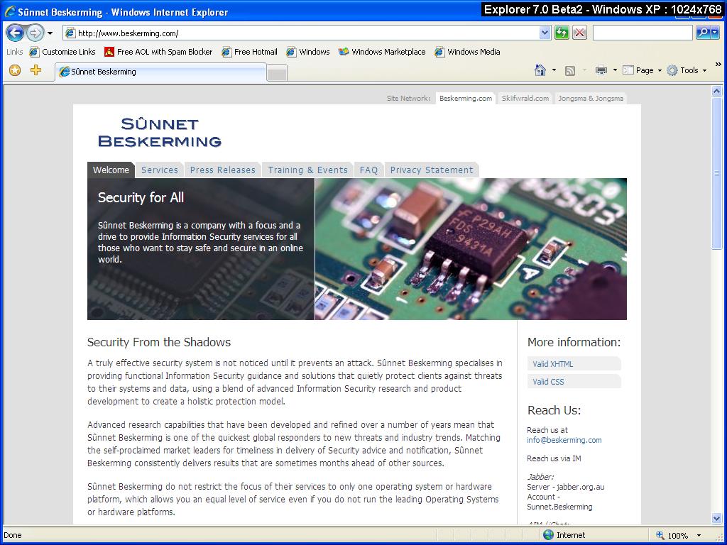
Task: Expand the Print options dropdown
Action: [615, 70]
